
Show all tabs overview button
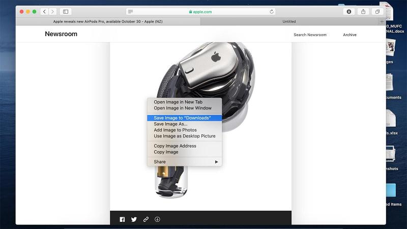pos(377,11)
